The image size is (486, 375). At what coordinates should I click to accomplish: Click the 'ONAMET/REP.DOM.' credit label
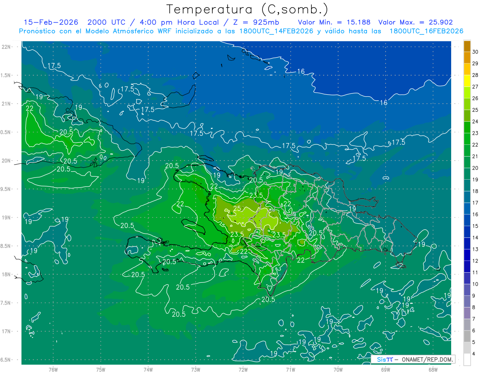click(427, 359)
